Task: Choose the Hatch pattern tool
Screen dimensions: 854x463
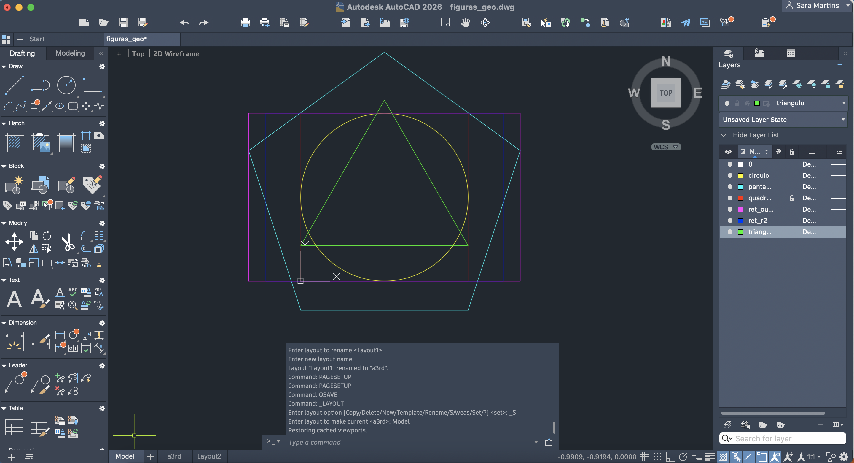Action: pyautogui.click(x=14, y=142)
